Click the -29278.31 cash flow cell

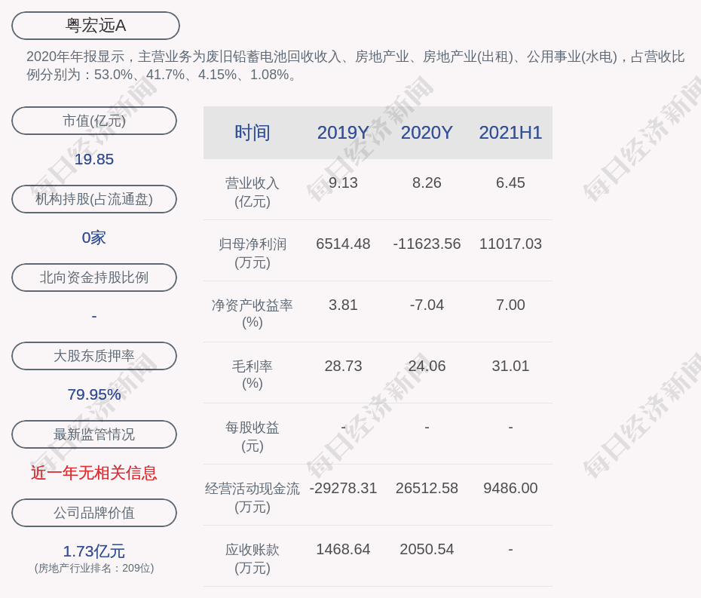click(x=343, y=489)
